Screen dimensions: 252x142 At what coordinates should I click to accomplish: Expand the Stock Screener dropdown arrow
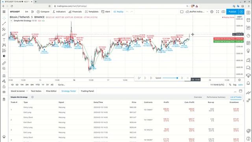point(27,91)
